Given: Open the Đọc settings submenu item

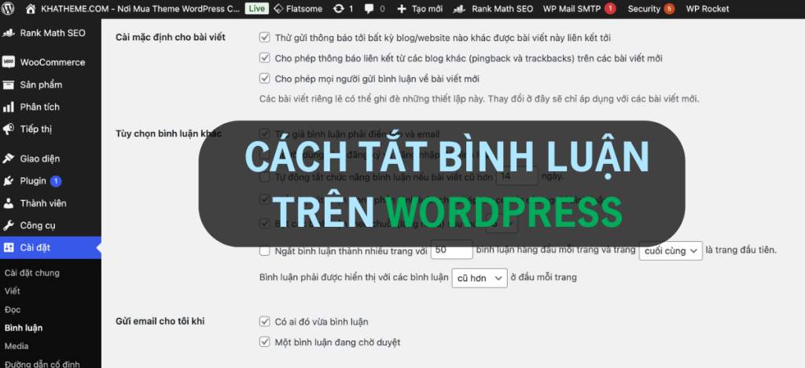Looking at the screenshot, I should click(x=13, y=310).
